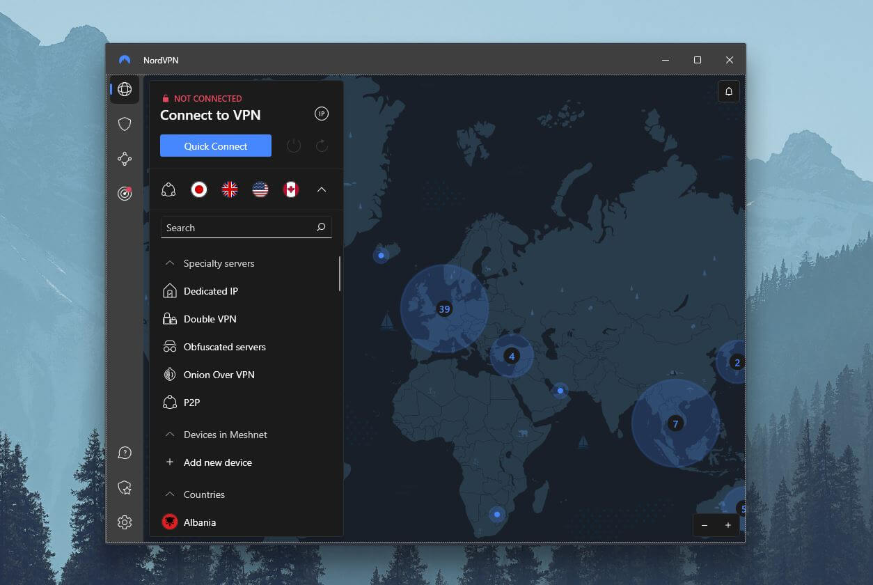Click the shield with star icon
Image resolution: width=873 pixels, height=585 pixels.
(x=125, y=487)
